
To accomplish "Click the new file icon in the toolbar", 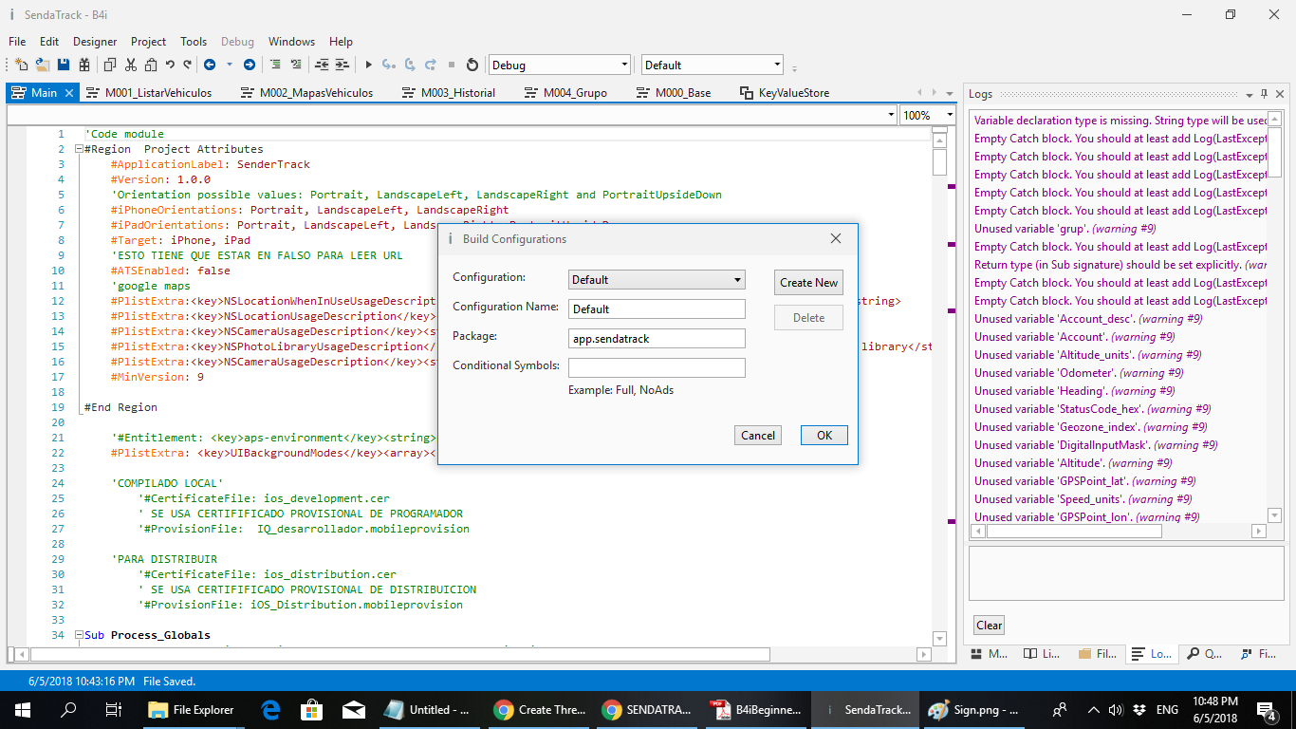I will click(x=21, y=65).
